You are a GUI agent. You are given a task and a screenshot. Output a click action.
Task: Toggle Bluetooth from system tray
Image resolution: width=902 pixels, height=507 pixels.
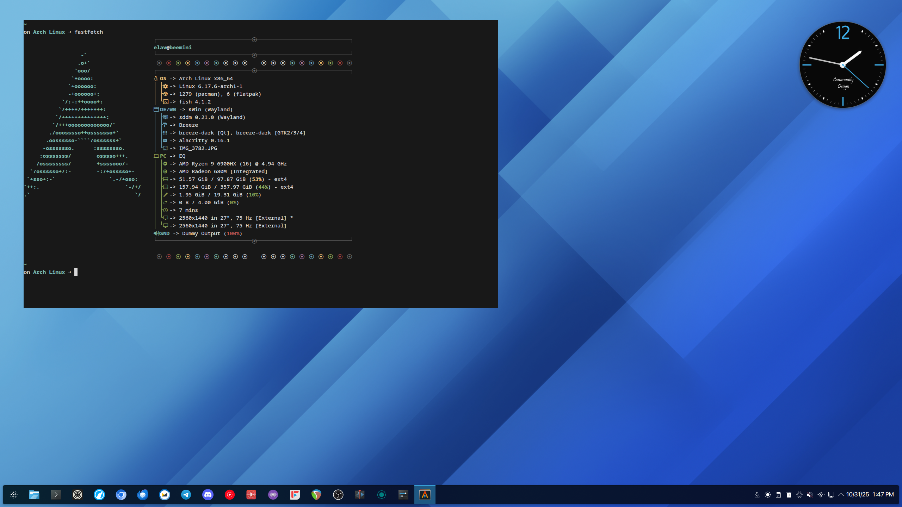click(820, 495)
